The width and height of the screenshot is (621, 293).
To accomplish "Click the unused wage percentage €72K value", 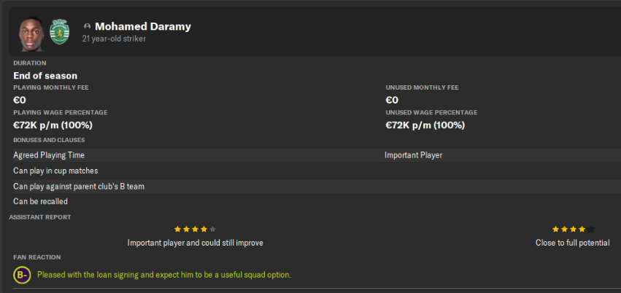I will pos(425,125).
